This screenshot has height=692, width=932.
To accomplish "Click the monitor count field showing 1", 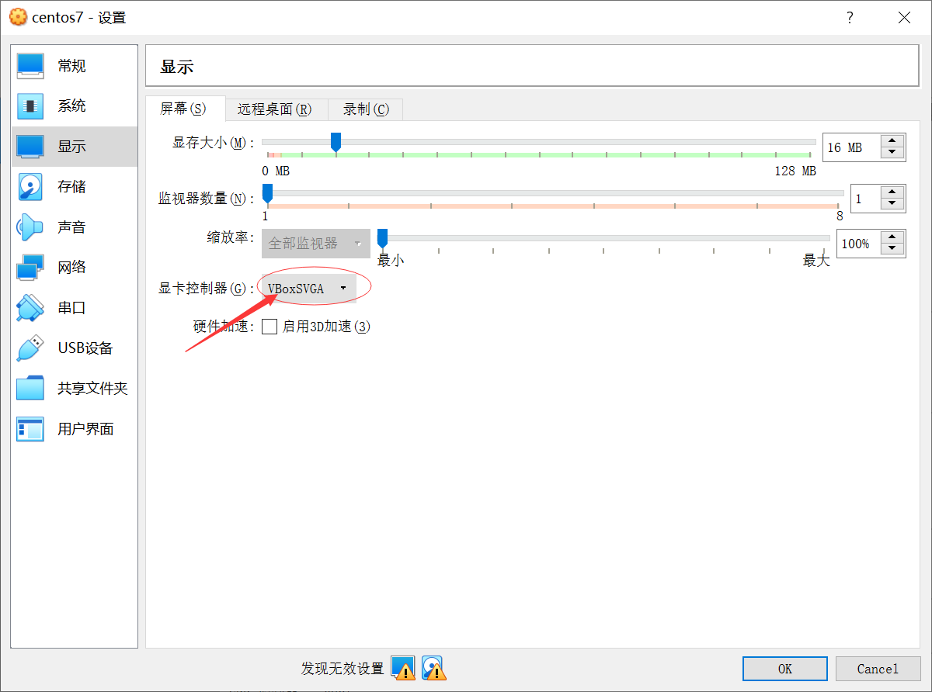I will [x=866, y=199].
